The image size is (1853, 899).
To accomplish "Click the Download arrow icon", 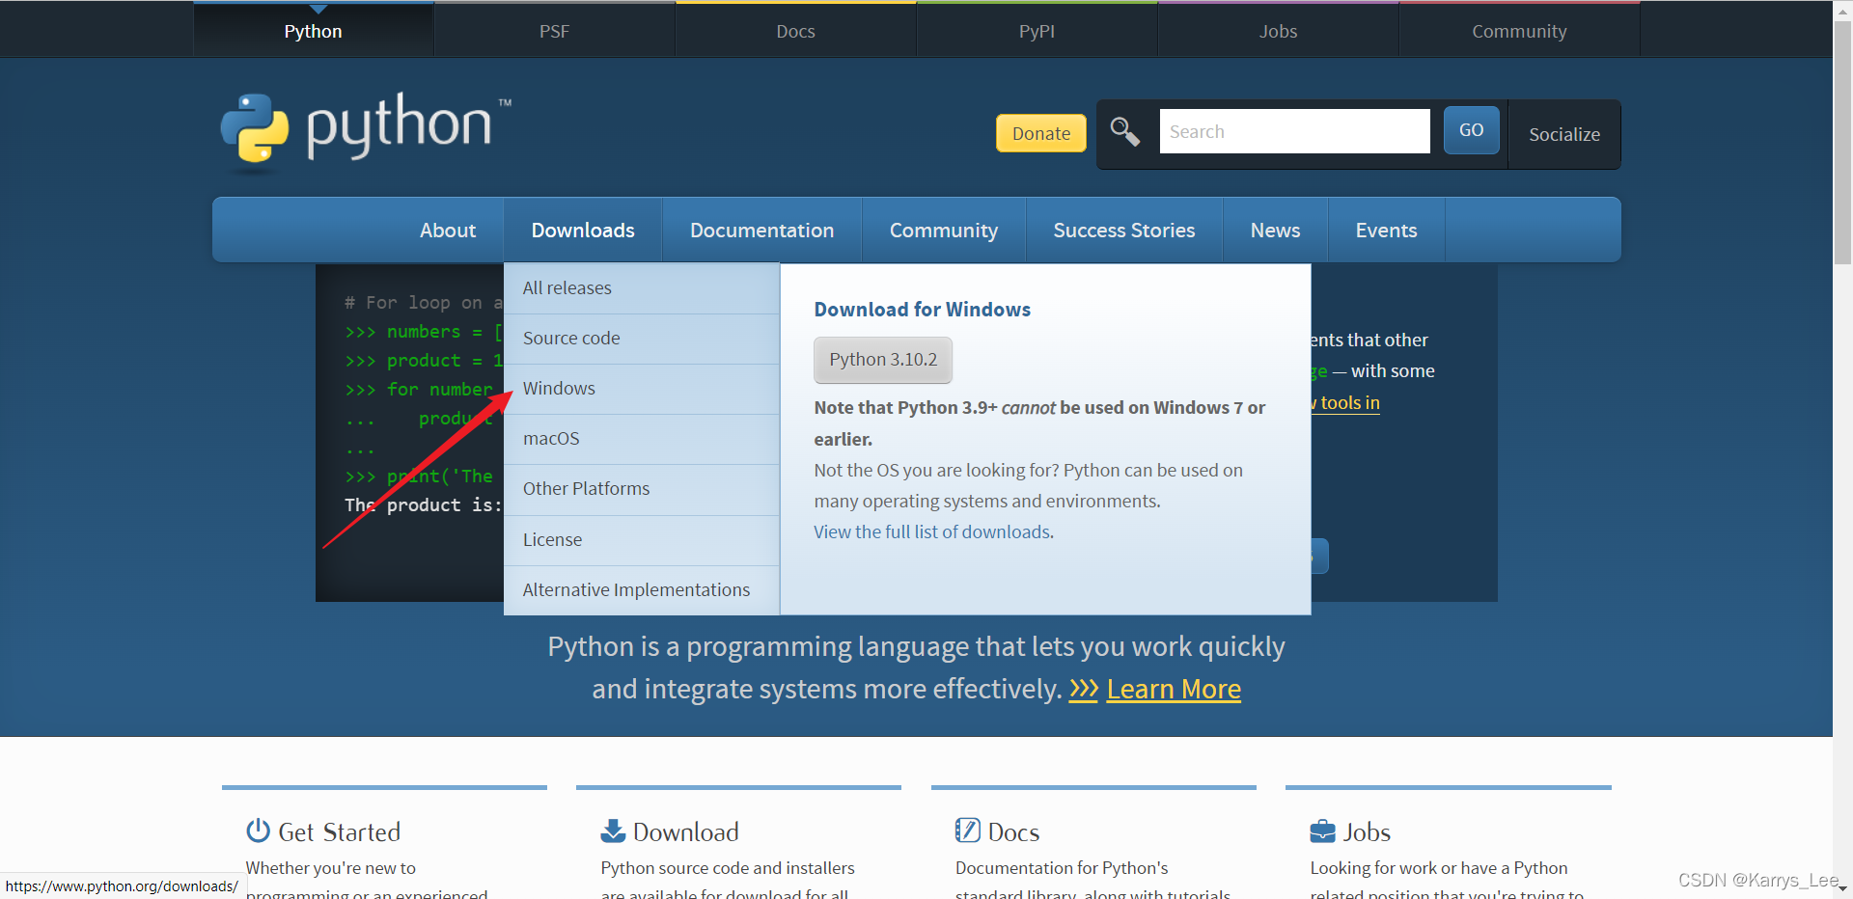I will [x=613, y=831].
